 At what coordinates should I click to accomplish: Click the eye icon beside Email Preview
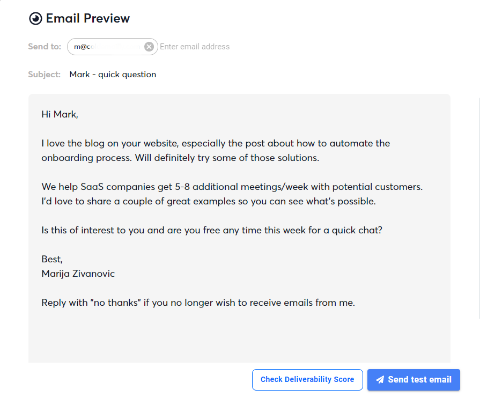pyautogui.click(x=35, y=19)
